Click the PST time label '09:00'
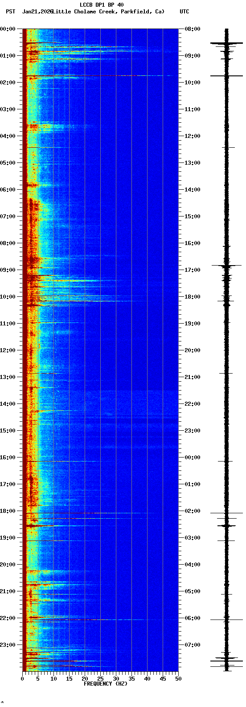The height and width of the screenshot is (707, 246). click(x=8, y=270)
